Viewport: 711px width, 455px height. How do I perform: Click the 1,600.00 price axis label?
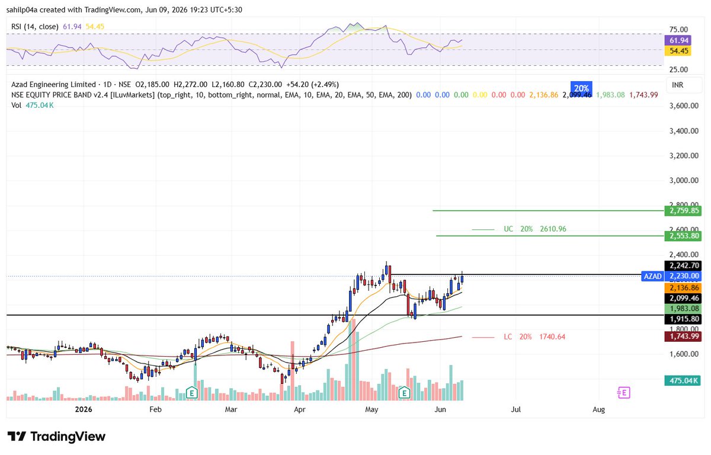pyautogui.click(x=683, y=354)
